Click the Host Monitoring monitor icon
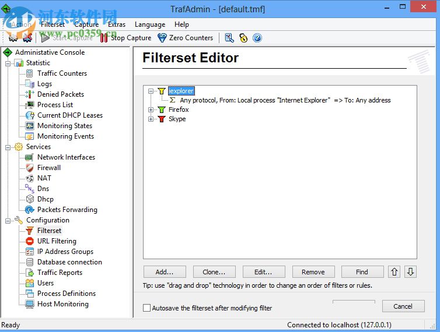This screenshot has width=440, height=332. click(x=29, y=304)
